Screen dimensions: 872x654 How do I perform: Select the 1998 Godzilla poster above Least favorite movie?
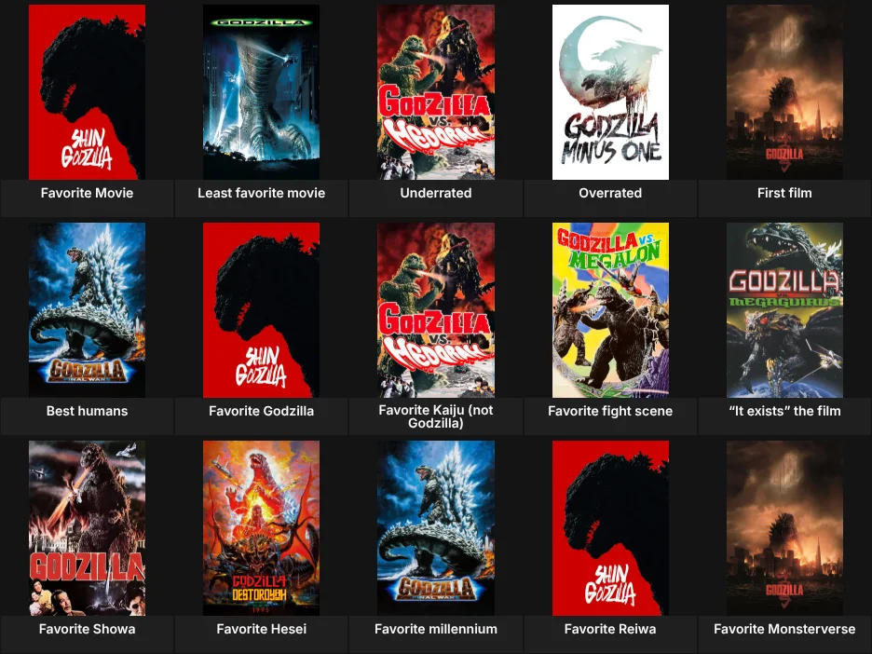point(262,91)
